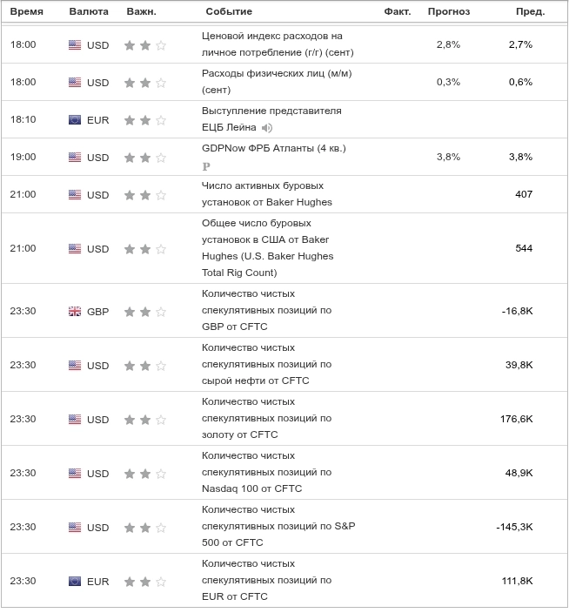
Task: Click US flag beside 19:00 GDPNow event
Action: (75, 158)
